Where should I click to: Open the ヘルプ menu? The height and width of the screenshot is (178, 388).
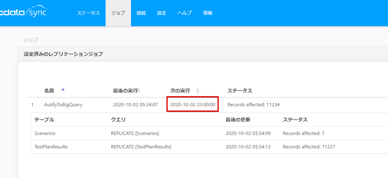185,13
